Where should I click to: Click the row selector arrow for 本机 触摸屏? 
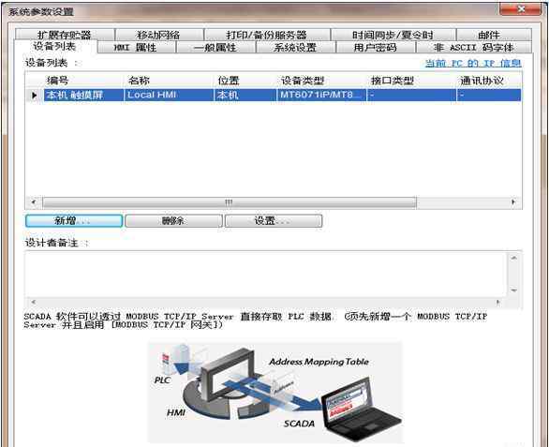35,95
